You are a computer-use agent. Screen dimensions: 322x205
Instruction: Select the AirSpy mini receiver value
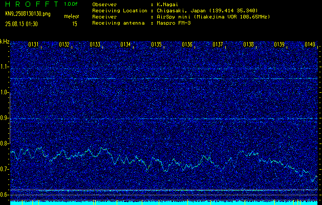213,17
